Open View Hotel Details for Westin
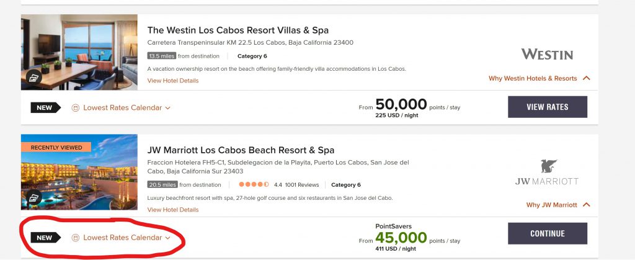 point(173,81)
